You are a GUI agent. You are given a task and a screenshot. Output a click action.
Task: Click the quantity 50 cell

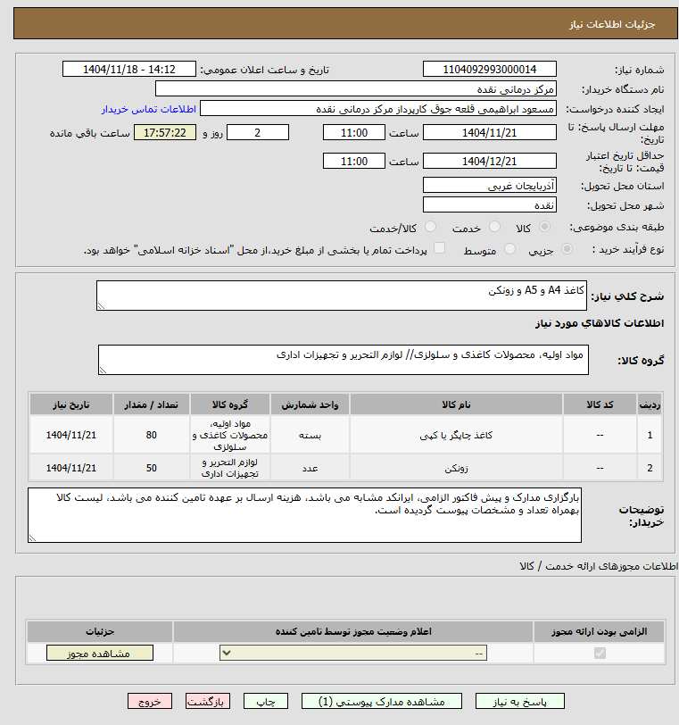pos(152,468)
